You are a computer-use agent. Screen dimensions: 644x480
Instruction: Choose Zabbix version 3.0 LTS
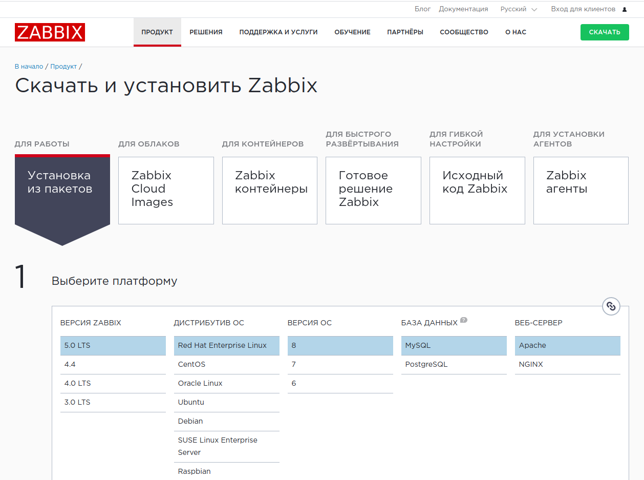coord(113,402)
